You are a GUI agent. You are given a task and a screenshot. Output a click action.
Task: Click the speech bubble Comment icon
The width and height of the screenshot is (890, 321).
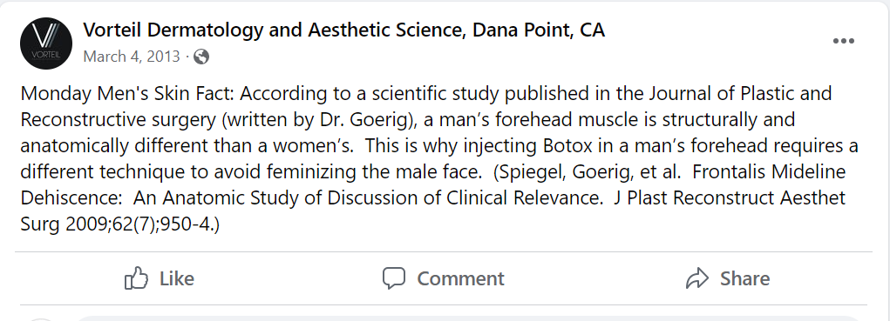(x=394, y=278)
